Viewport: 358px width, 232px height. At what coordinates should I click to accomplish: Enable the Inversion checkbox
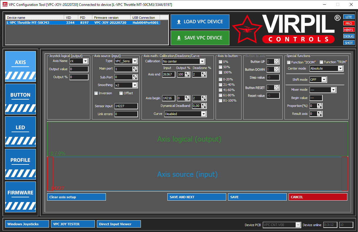96,93
